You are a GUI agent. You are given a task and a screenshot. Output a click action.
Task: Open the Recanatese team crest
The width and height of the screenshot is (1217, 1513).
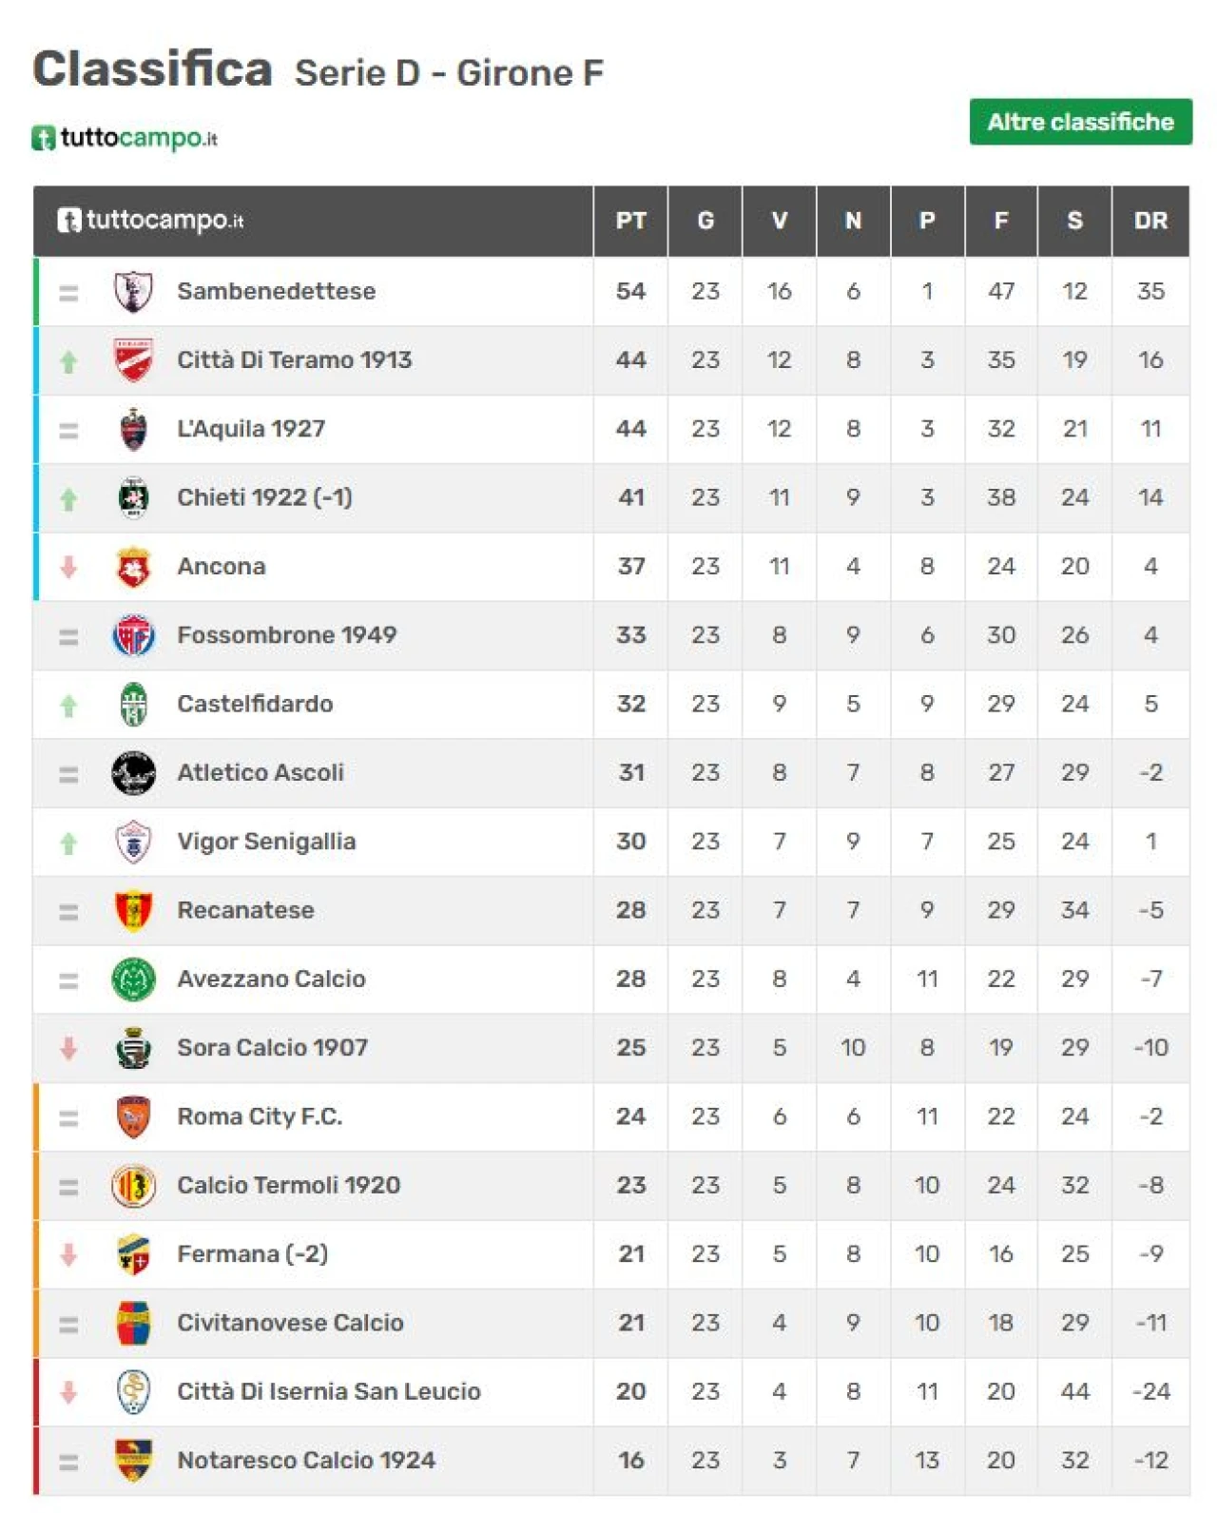click(133, 911)
